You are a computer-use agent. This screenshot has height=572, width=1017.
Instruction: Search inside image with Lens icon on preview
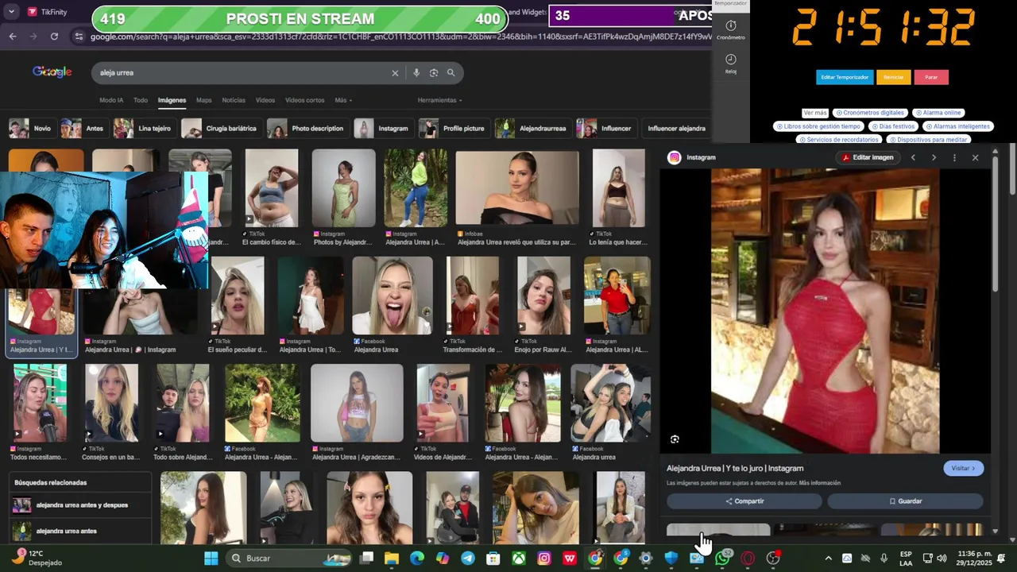[x=675, y=439]
